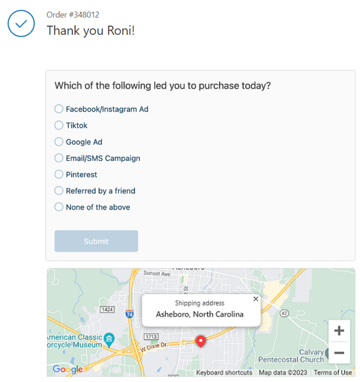Screen dimensions: 360x382
Task: Select Referred by a friend
Action: point(95,191)
